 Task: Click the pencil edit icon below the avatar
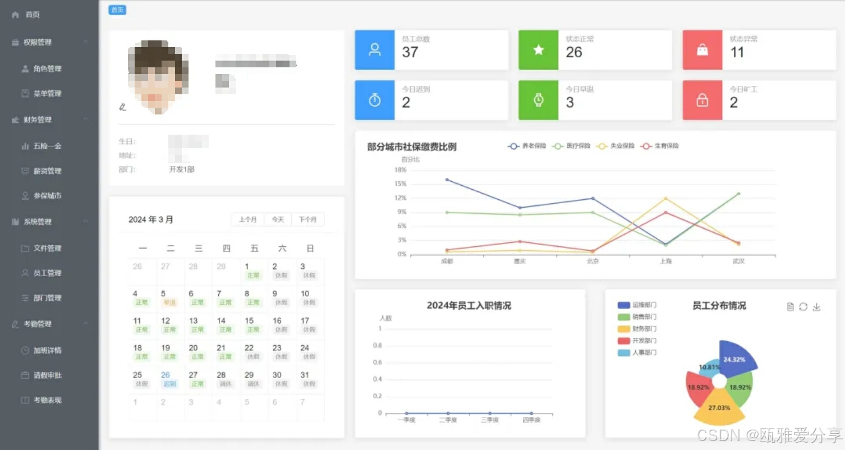point(123,108)
